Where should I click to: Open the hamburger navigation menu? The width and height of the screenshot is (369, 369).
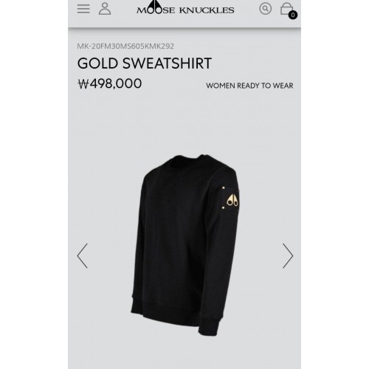[83, 9]
